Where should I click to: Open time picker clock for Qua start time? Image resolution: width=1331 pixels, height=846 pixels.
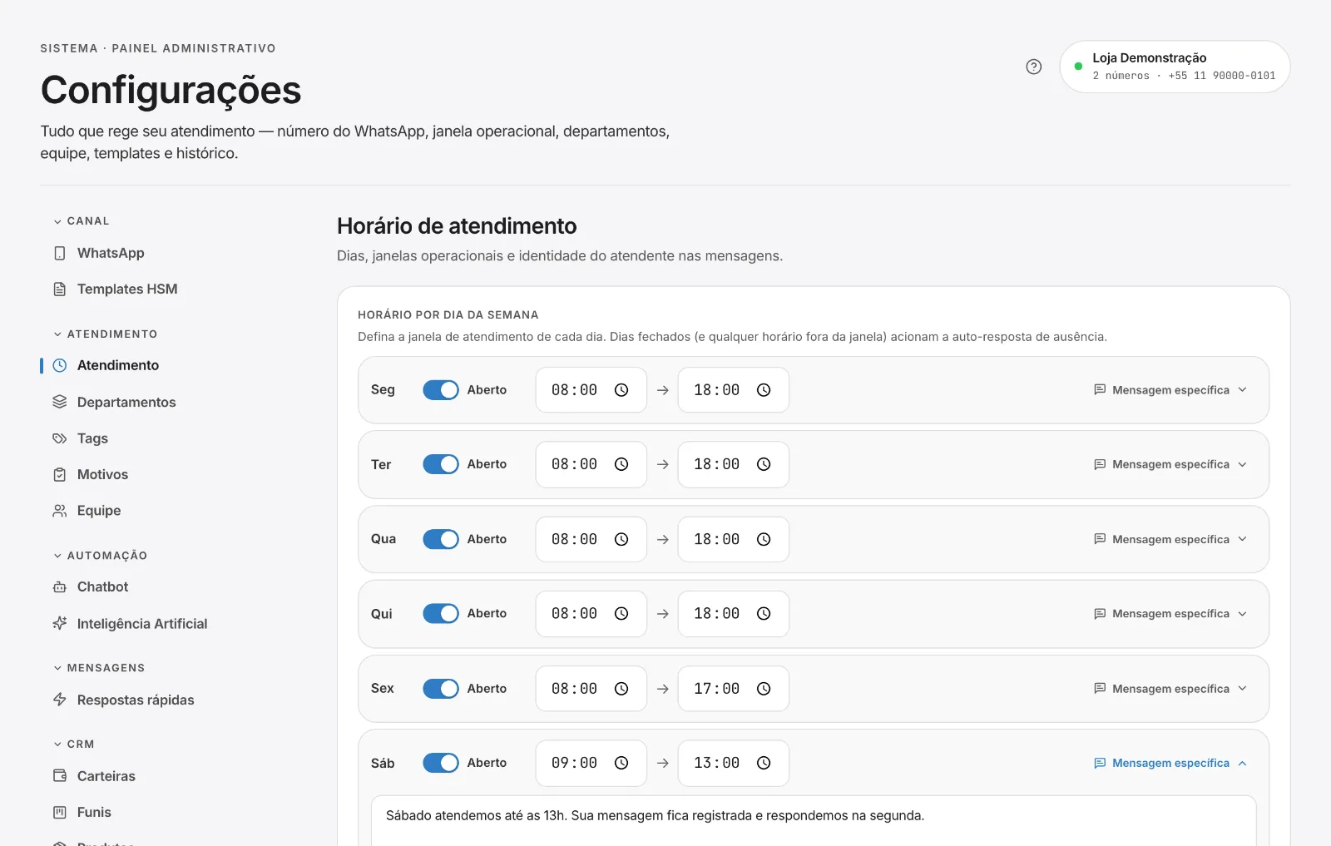click(x=621, y=539)
